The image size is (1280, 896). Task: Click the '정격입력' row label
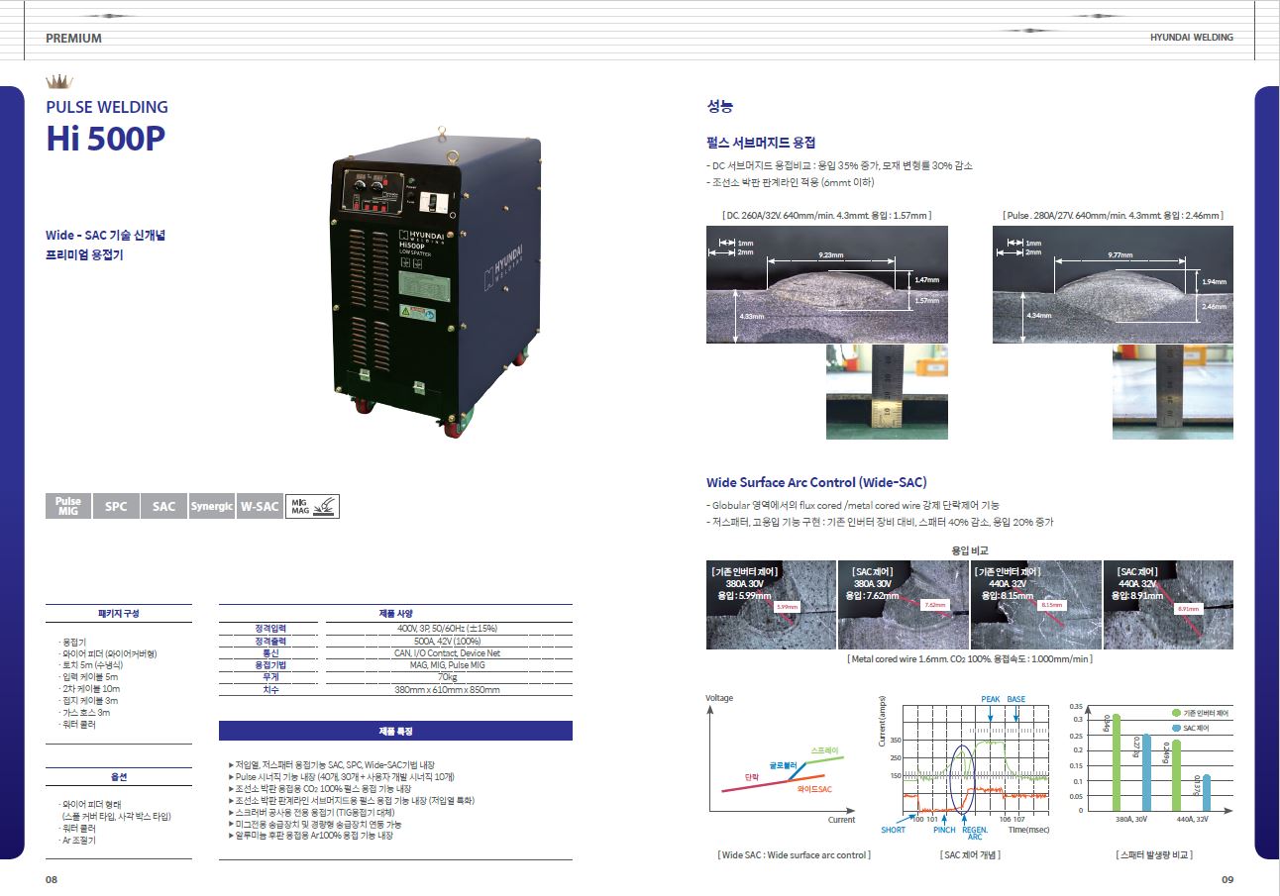click(270, 629)
